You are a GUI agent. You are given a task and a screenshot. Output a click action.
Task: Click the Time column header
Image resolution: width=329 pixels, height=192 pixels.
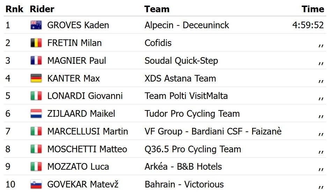[313, 9]
